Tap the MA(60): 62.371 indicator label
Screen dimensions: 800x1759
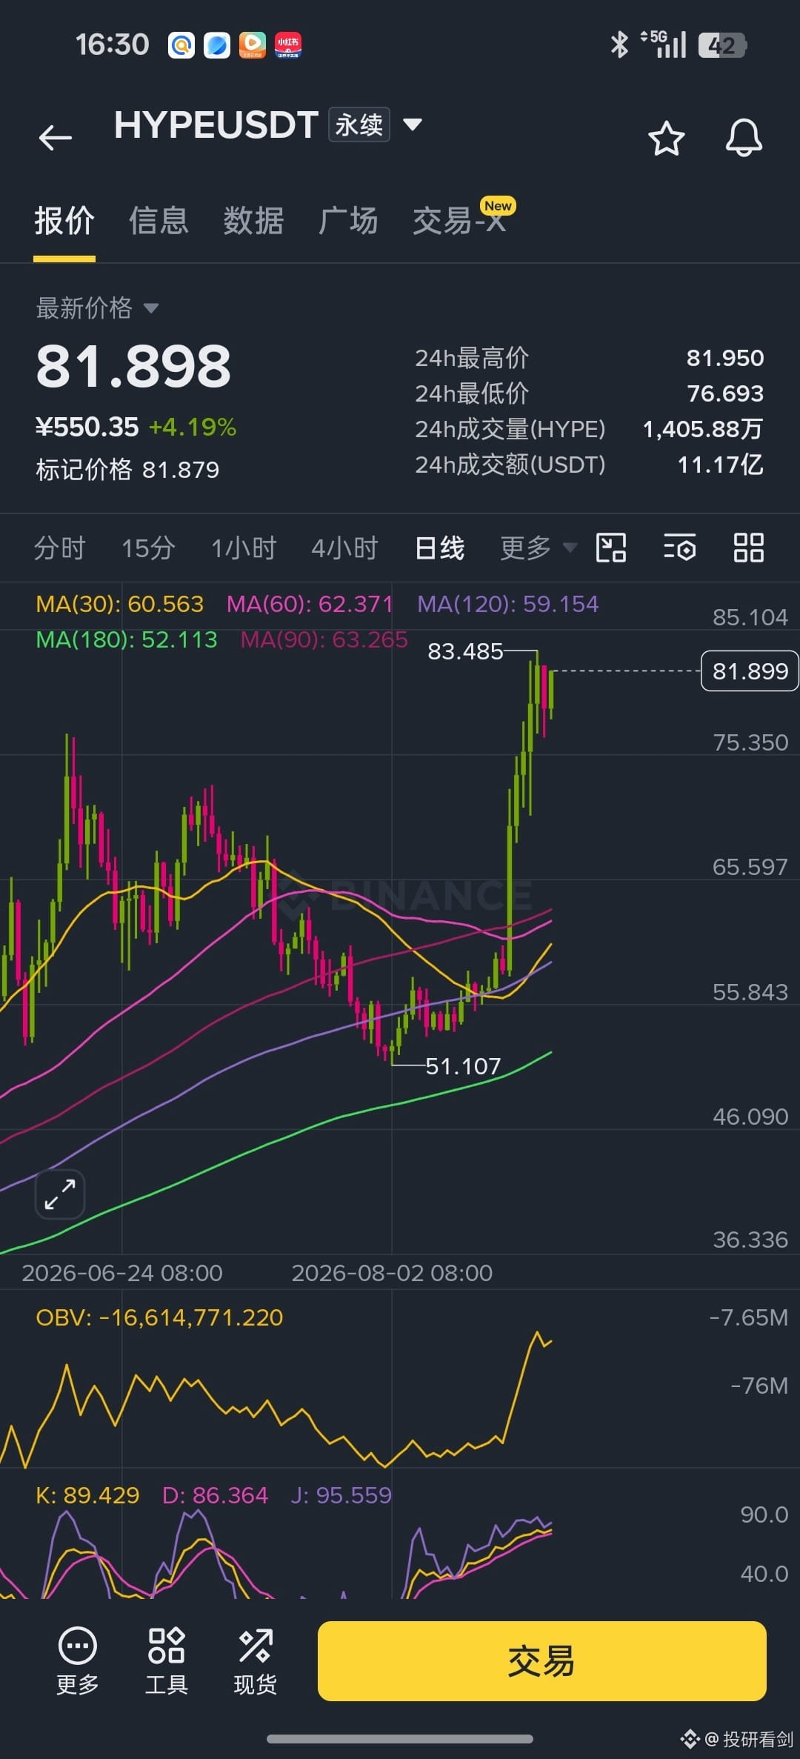tap(310, 604)
